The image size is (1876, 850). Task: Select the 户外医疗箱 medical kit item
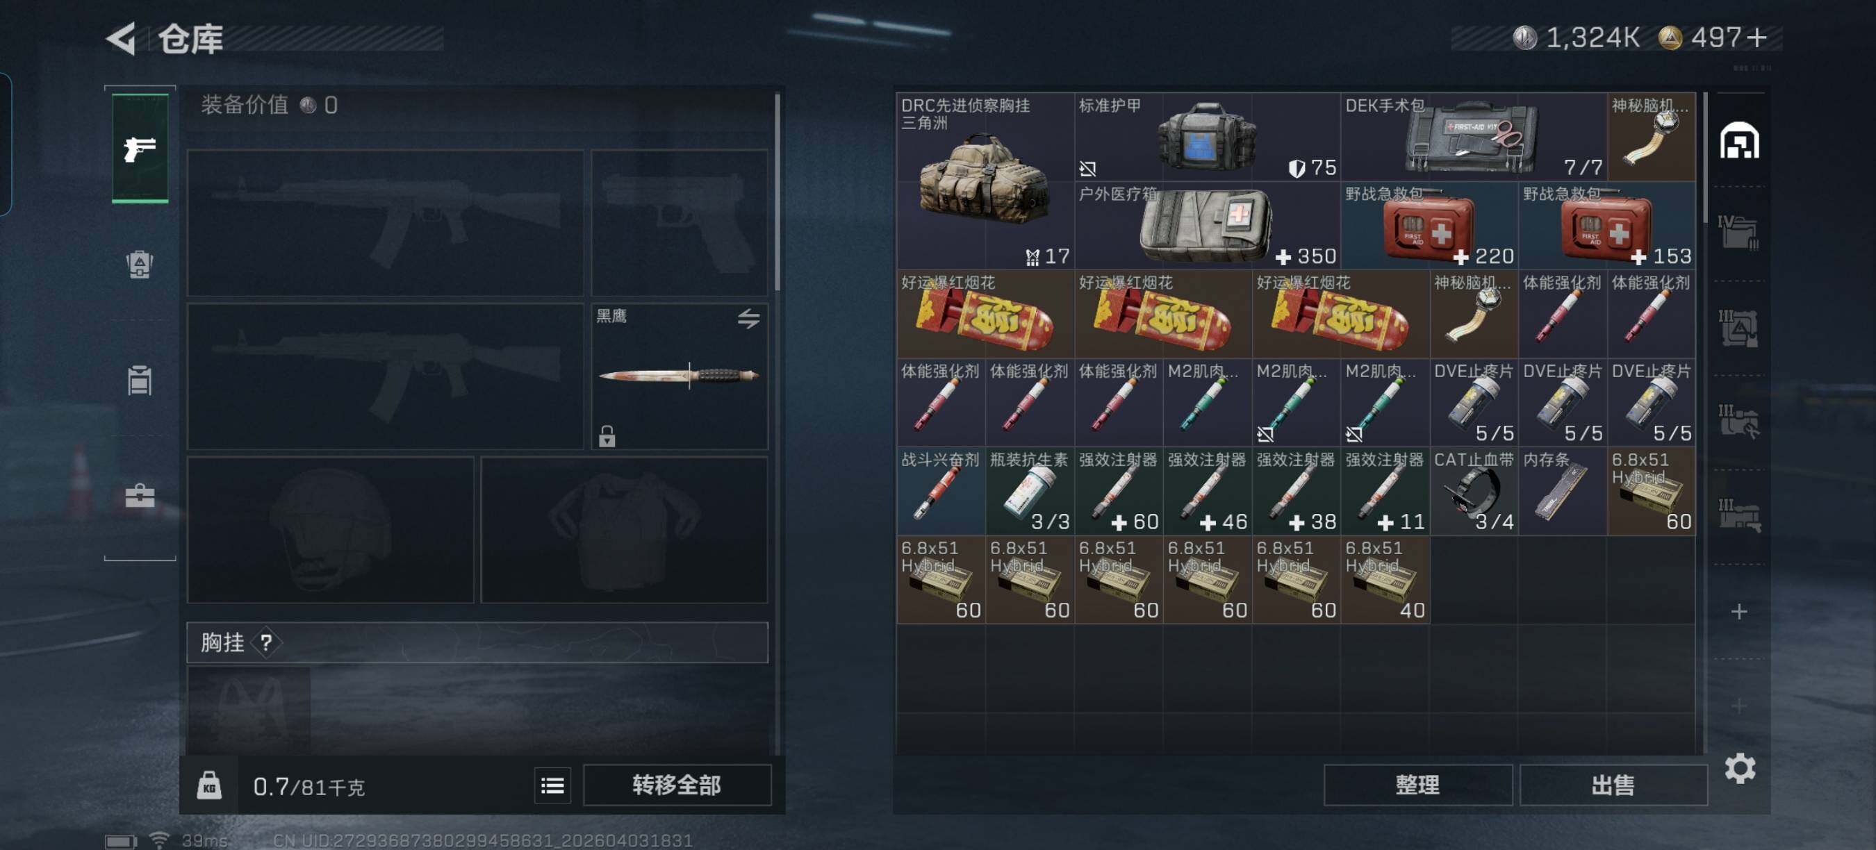[1207, 225]
